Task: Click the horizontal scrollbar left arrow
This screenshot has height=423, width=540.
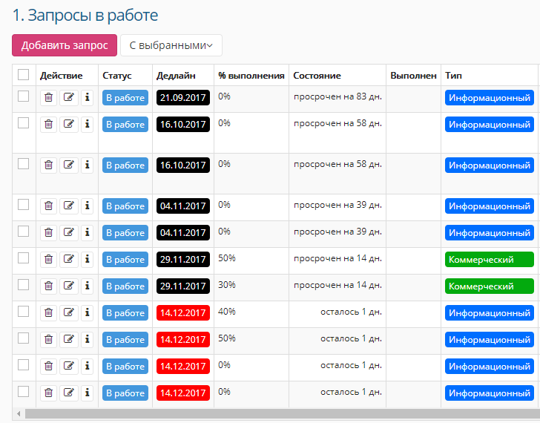Action: coord(19,413)
